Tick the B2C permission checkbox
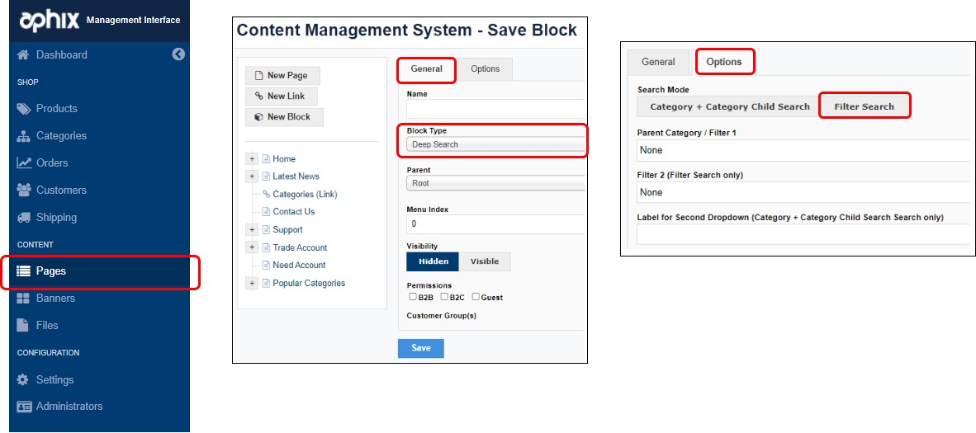 444,297
